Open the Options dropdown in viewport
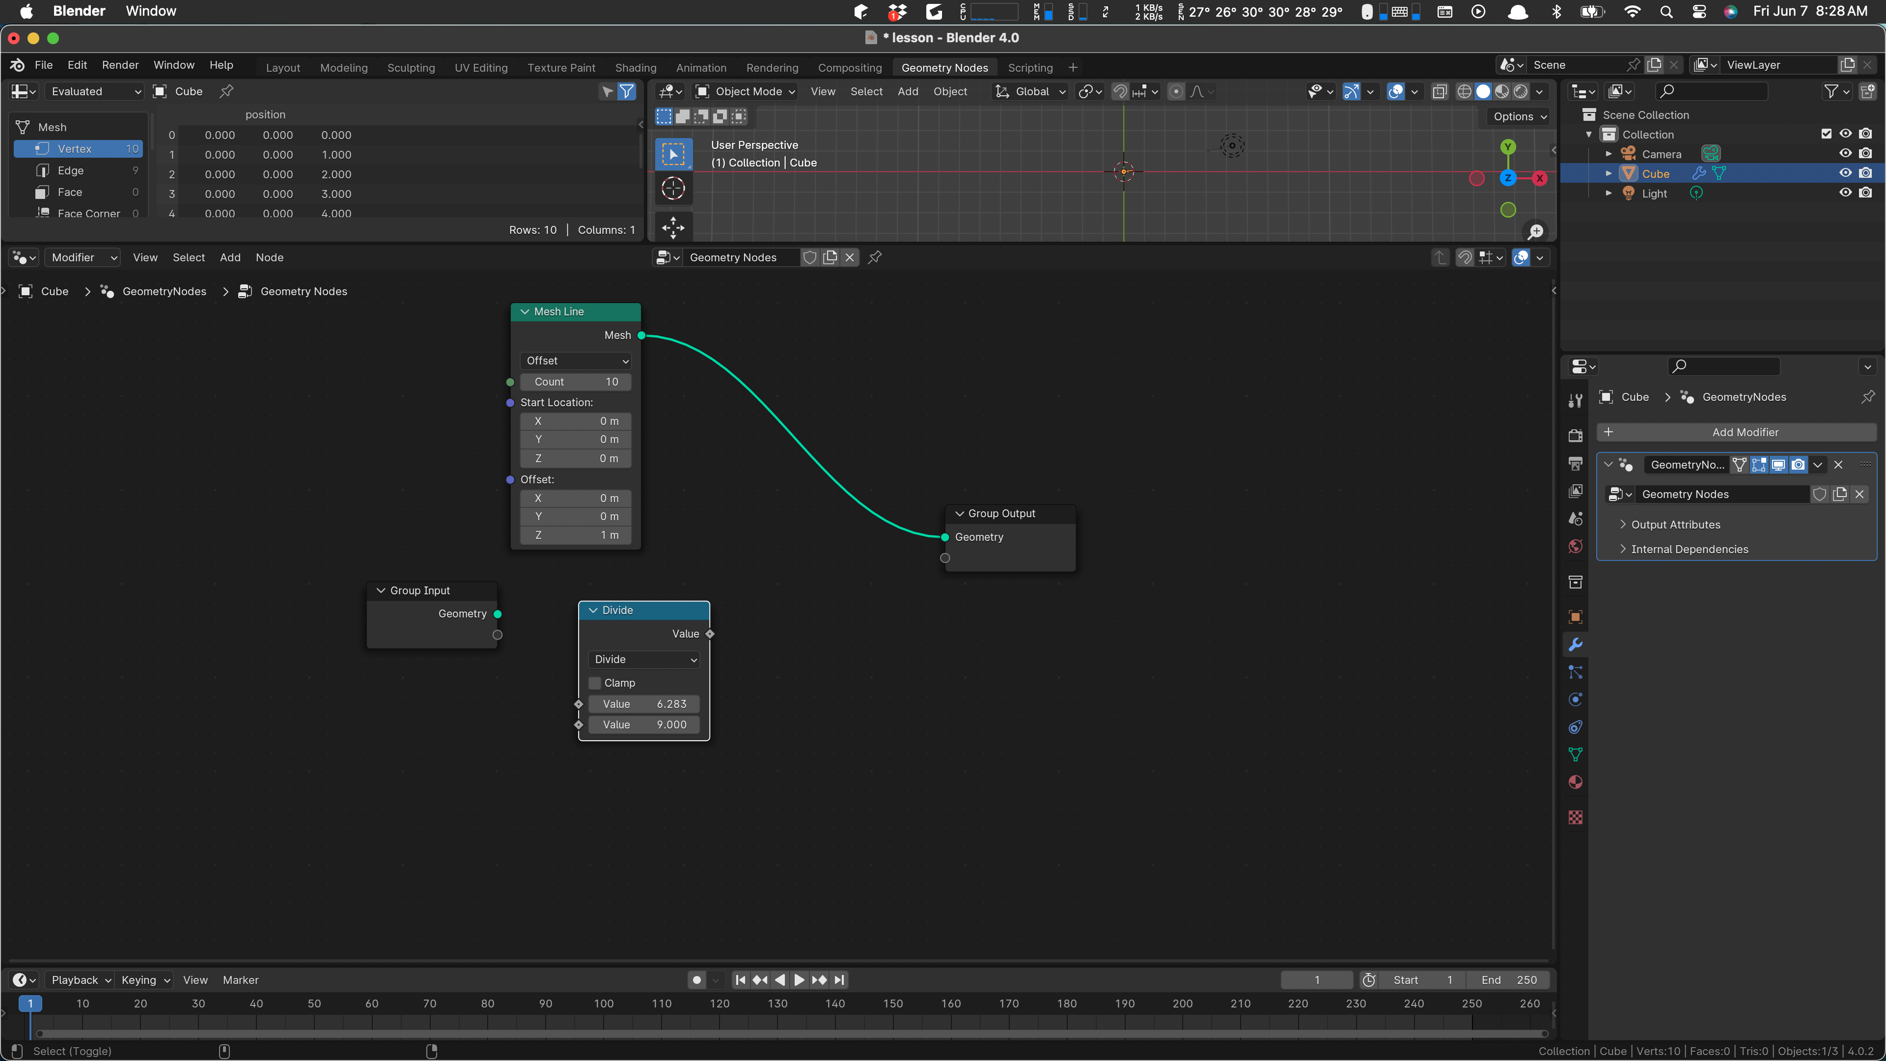The image size is (1886, 1061). tap(1519, 116)
